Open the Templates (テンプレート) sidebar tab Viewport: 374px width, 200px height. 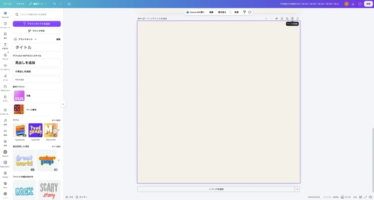[5, 25]
